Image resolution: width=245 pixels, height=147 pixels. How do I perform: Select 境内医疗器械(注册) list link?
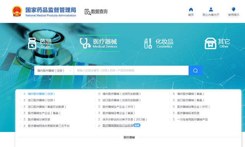coord(41,94)
